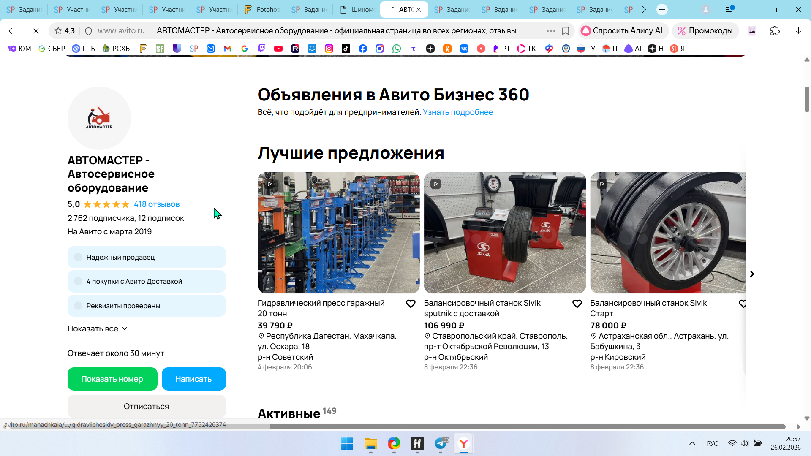Switch to the Fotohost tab
Viewport: 811px width, 456px height.
(x=262, y=9)
